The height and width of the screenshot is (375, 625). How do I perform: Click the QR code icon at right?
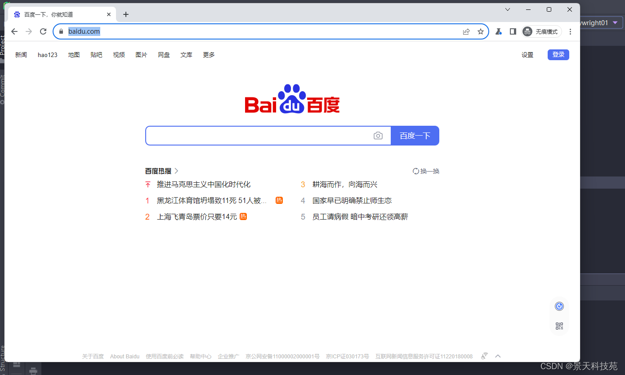pos(559,326)
